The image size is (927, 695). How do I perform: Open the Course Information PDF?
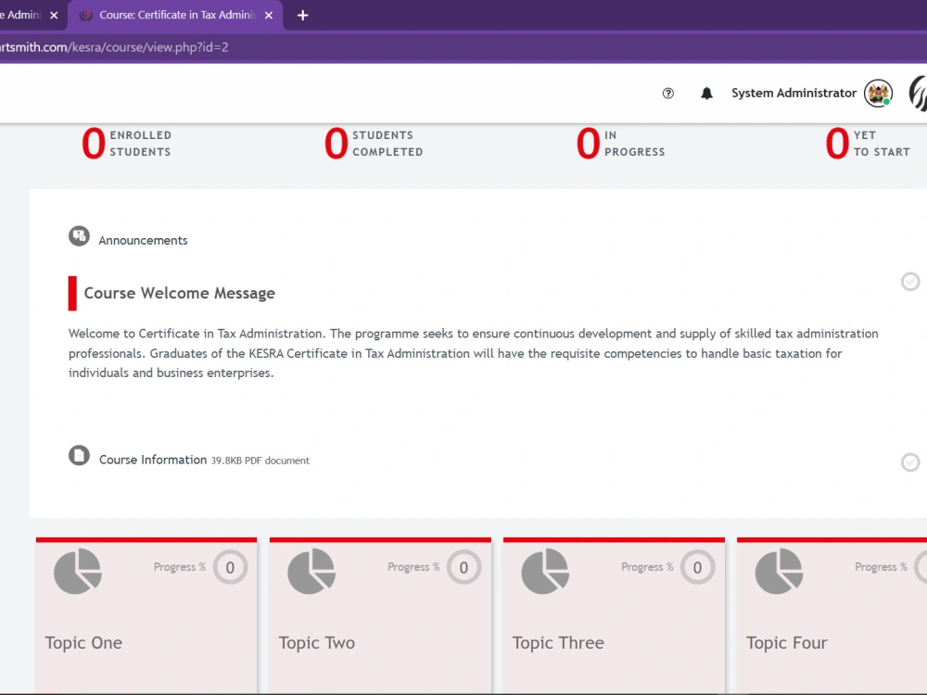pyautogui.click(x=153, y=460)
